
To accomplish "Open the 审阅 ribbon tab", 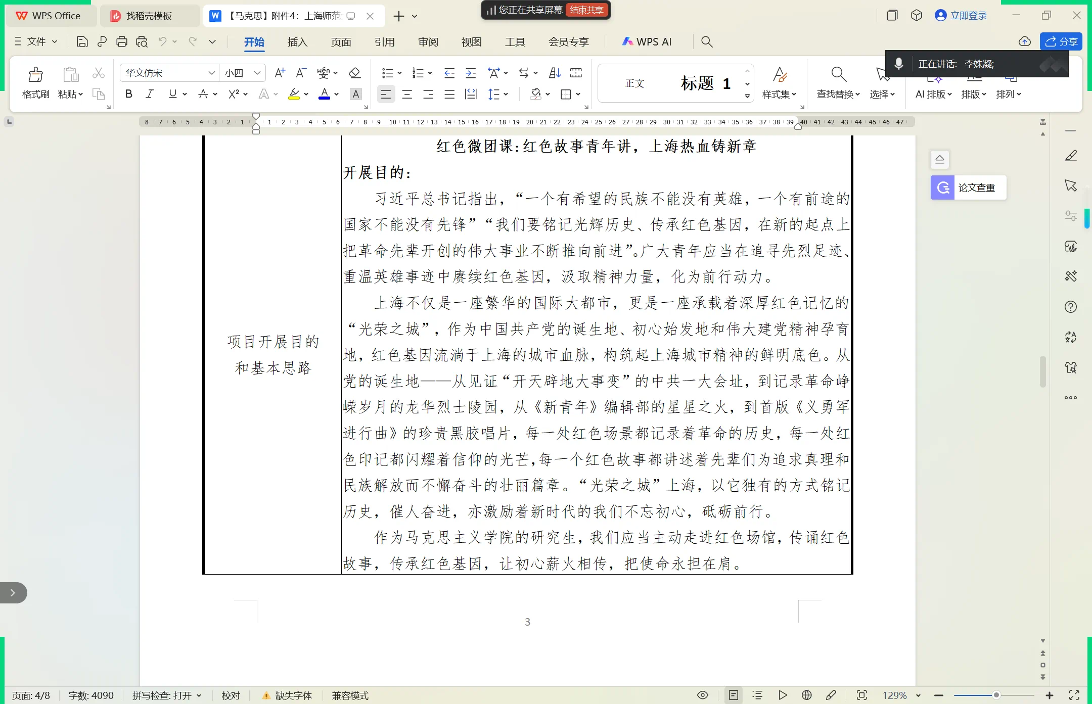I will tap(428, 42).
